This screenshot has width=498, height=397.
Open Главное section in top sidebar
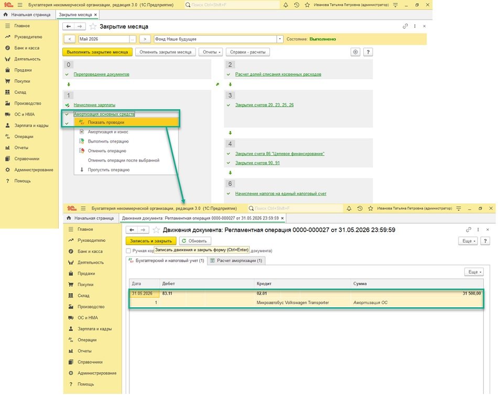click(22, 26)
